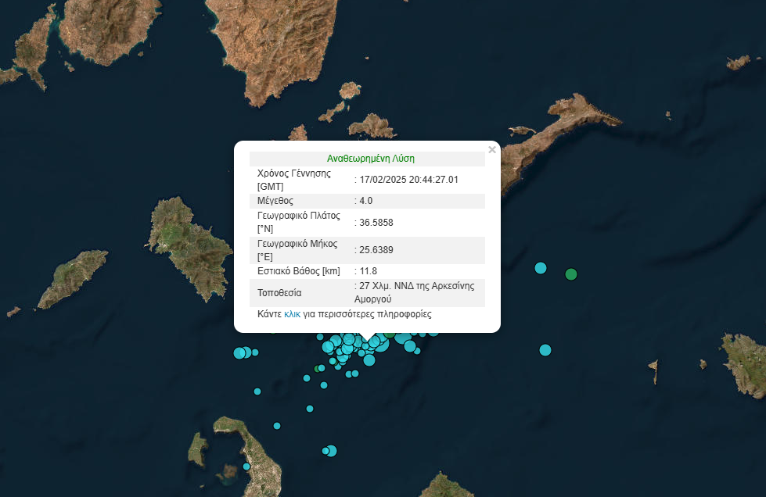Click the origin time 17/02/2025 20:44:27.01
The width and height of the screenshot is (766, 497).
coord(408,180)
